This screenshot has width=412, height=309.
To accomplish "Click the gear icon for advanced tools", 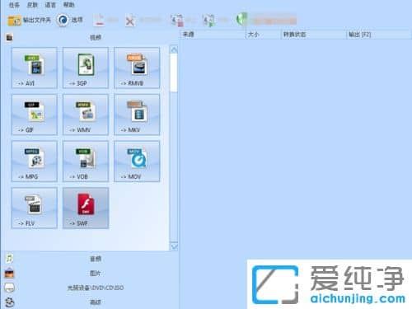I will tap(10, 302).
